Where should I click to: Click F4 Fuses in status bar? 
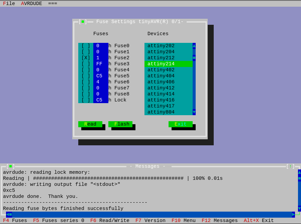pos(15,220)
